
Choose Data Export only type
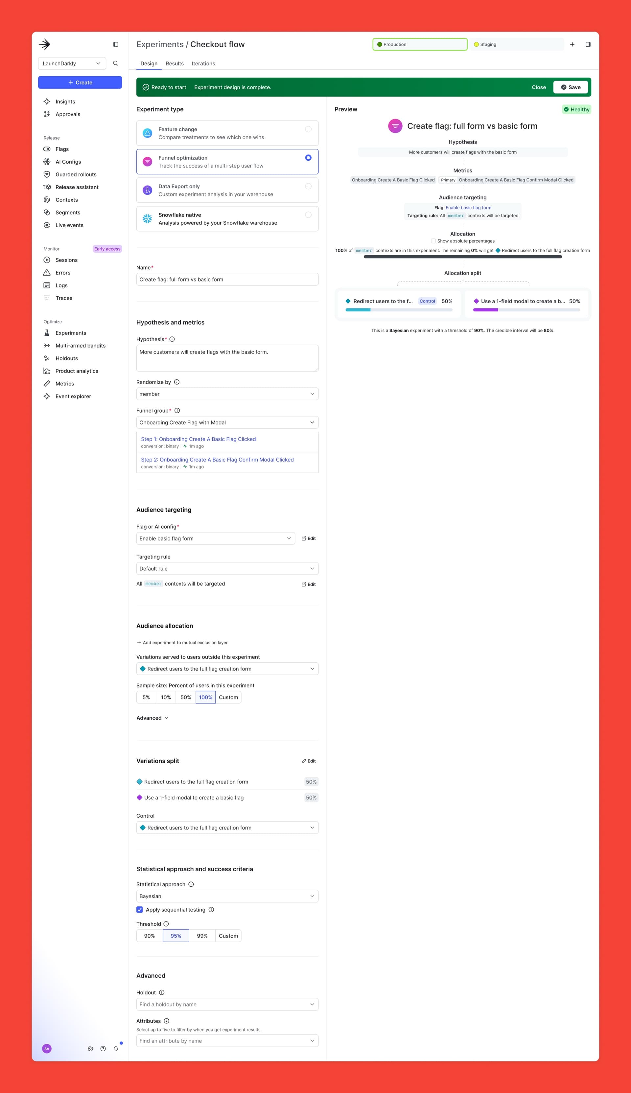click(227, 190)
